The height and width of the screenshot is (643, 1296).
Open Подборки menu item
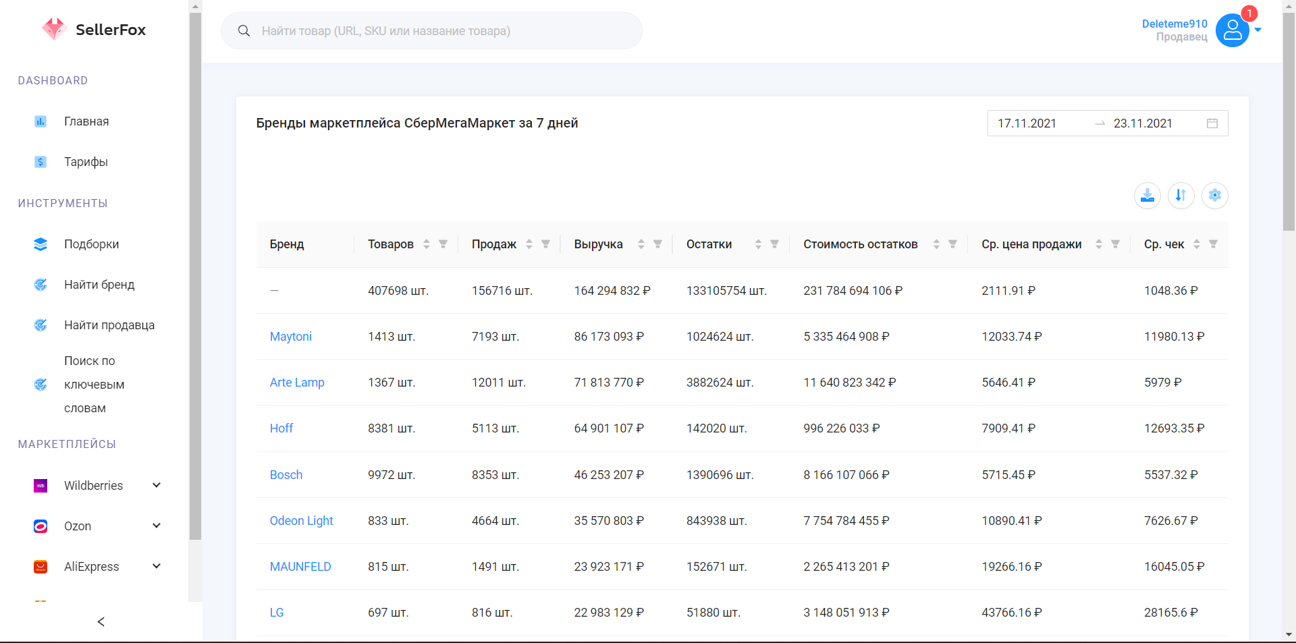click(92, 244)
